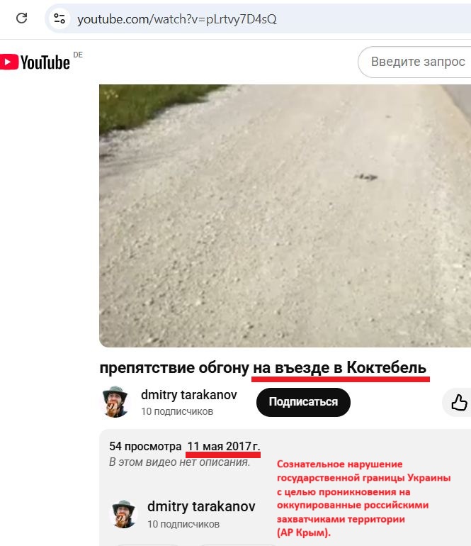Reload the page with the refresh icon
Image resolution: width=471 pixels, height=546 pixels.
point(21,18)
